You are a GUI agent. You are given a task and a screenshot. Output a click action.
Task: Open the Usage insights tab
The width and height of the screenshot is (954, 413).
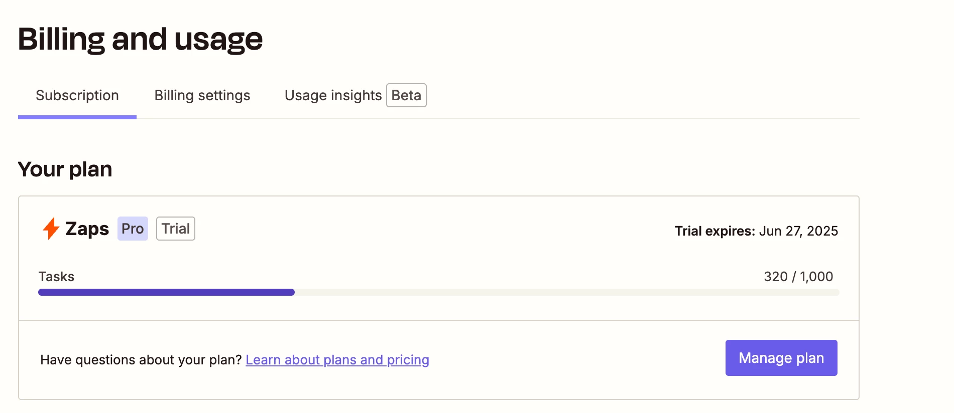pos(333,95)
